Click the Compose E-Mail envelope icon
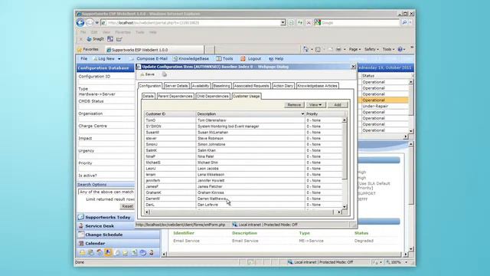490x276 pixels. [132, 58]
